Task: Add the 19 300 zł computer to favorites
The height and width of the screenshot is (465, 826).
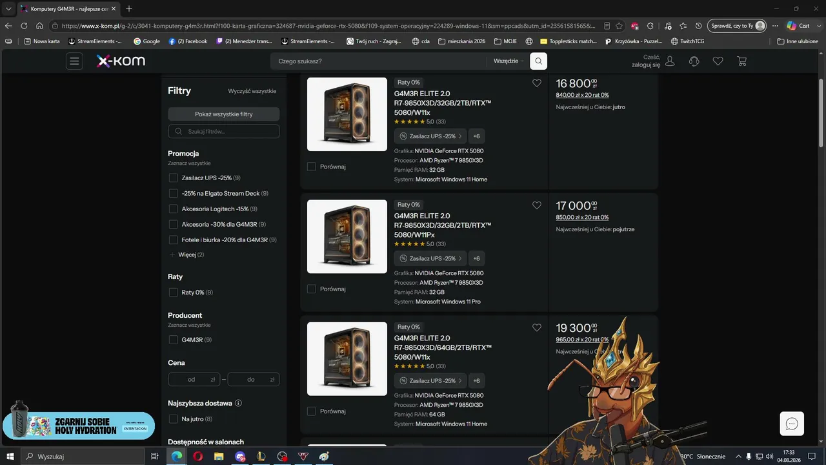Action: pos(537,327)
